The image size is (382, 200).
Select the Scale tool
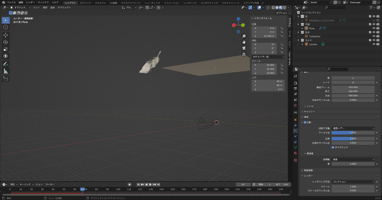click(6, 49)
